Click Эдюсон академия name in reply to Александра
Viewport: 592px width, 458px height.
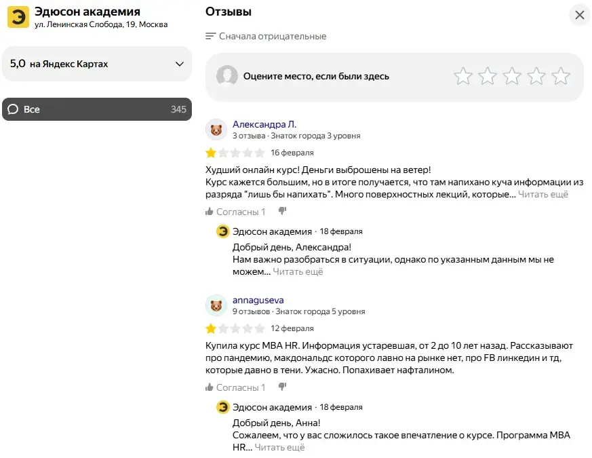(x=272, y=231)
